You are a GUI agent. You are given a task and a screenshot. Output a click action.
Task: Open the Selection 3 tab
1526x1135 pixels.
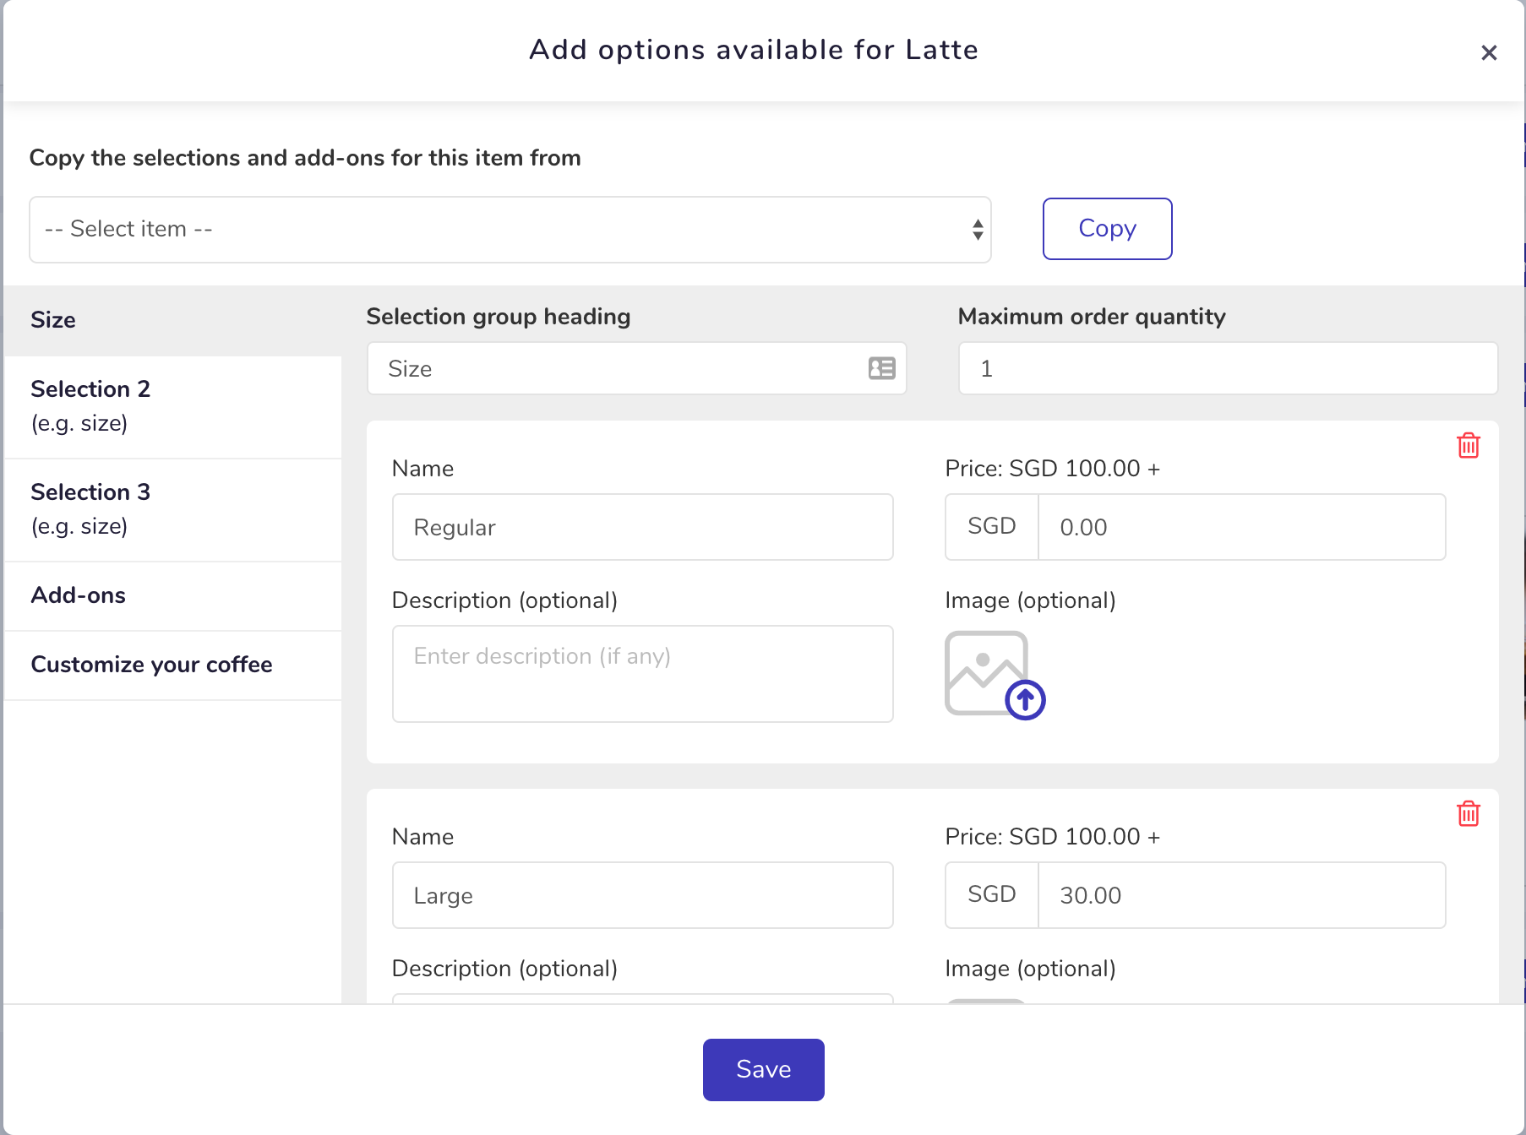coord(172,509)
